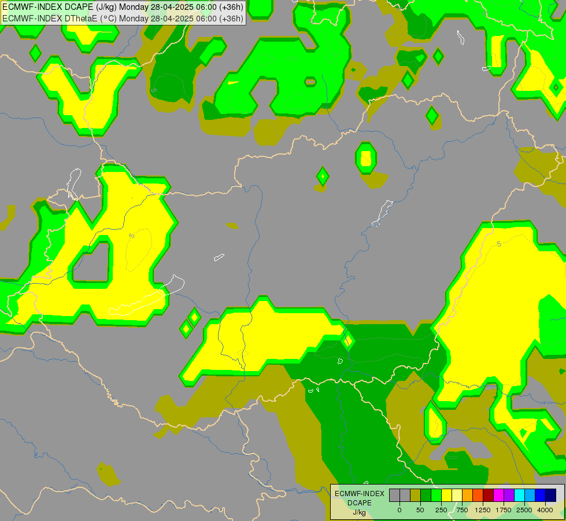Select the legend value 750
This screenshot has width=566, height=521.
pyautogui.click(x=462, y=510)
